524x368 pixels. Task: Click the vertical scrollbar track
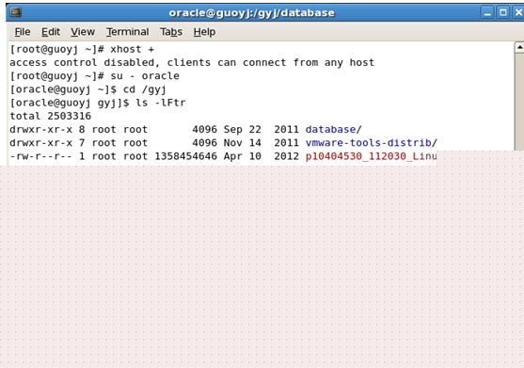(519, 102)
